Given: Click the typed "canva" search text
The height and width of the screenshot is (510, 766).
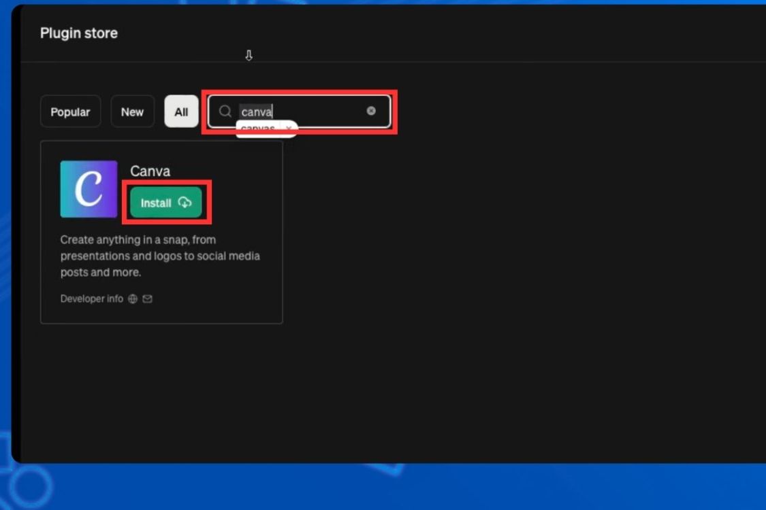Looking at the screenshot, I should (x=257, y=112).
